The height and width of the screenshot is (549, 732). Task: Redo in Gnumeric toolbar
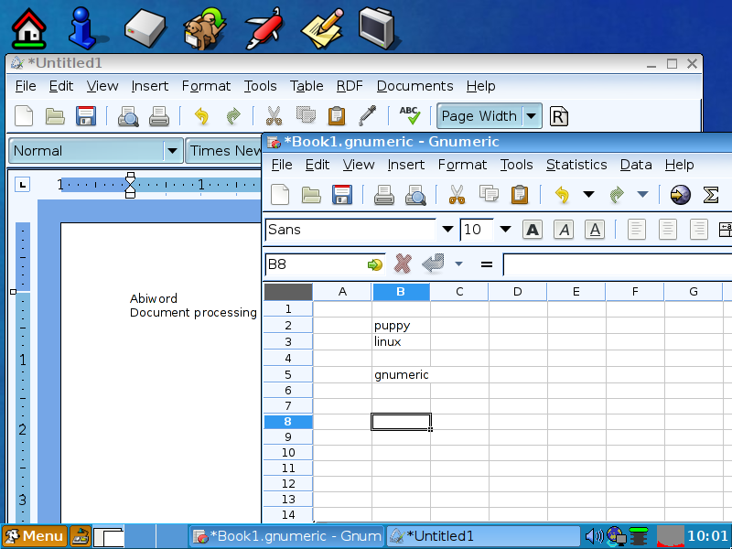coord(617,194)
